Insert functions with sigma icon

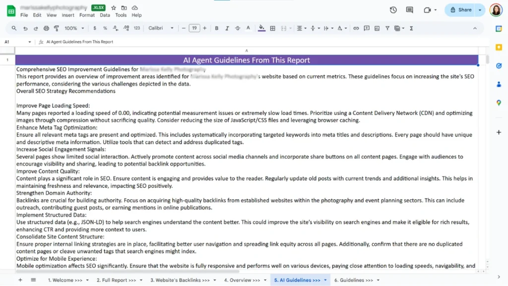411,28
